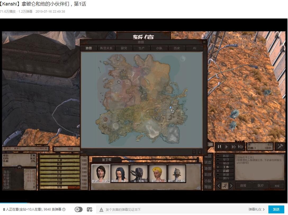Click the 头部 health bar
The width and height of the screenshot is (288, 215).
[60, 160]
